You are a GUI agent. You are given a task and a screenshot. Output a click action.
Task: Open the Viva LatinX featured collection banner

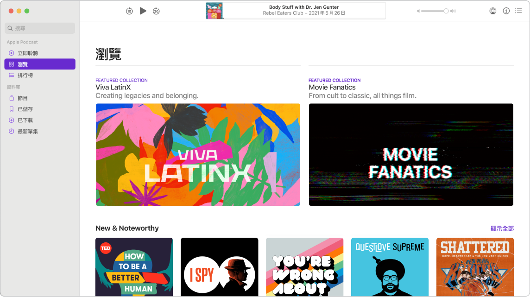click(x=198, y=154)
